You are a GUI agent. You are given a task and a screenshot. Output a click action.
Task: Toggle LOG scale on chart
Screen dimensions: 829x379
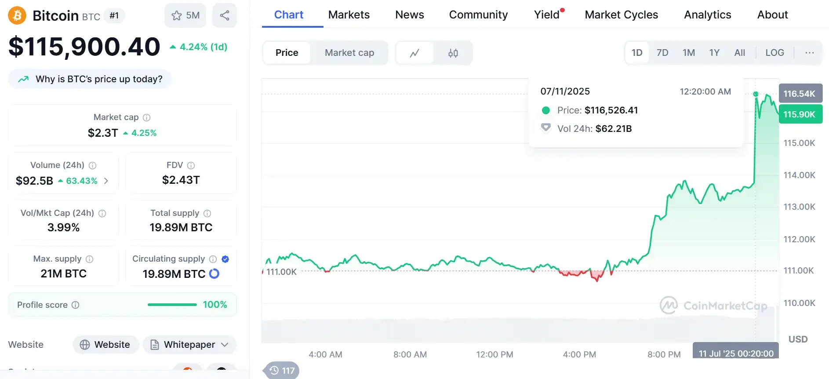[774, 53]
